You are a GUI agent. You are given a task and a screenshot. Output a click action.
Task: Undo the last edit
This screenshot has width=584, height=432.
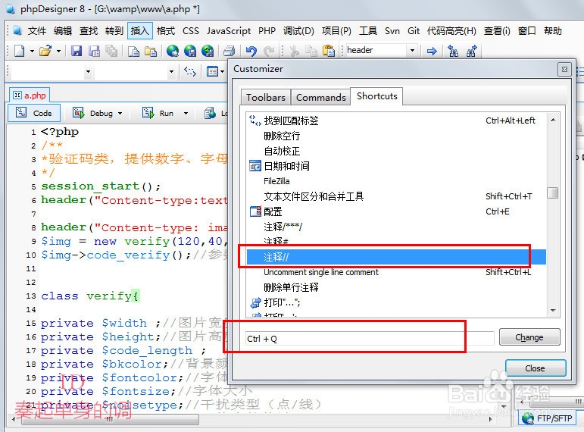[251, 51]
